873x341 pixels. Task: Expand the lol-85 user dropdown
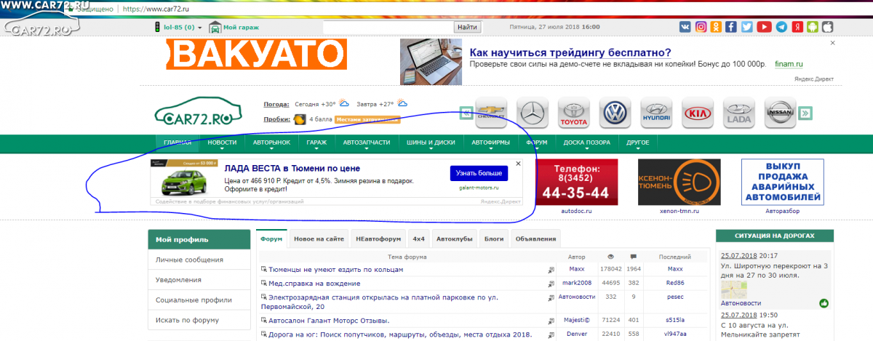(199, 28)
